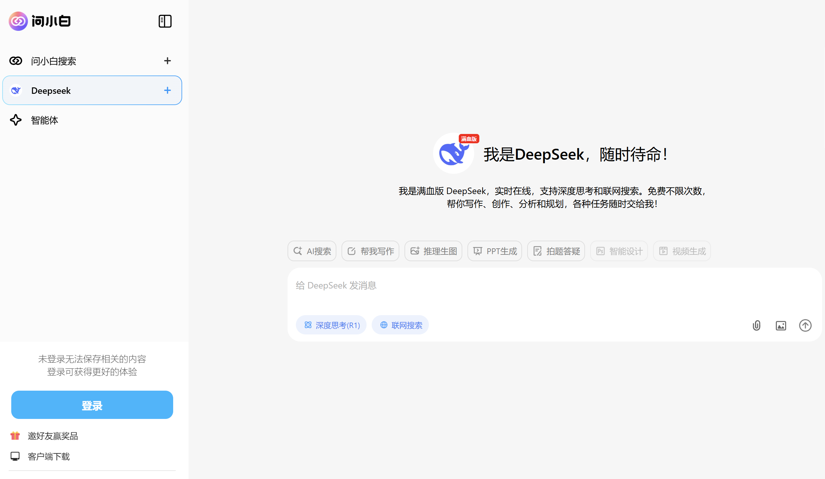Choose the 推理生图 shortcut
The height and width of the screenshot is (479, 825).
[433, 251]
